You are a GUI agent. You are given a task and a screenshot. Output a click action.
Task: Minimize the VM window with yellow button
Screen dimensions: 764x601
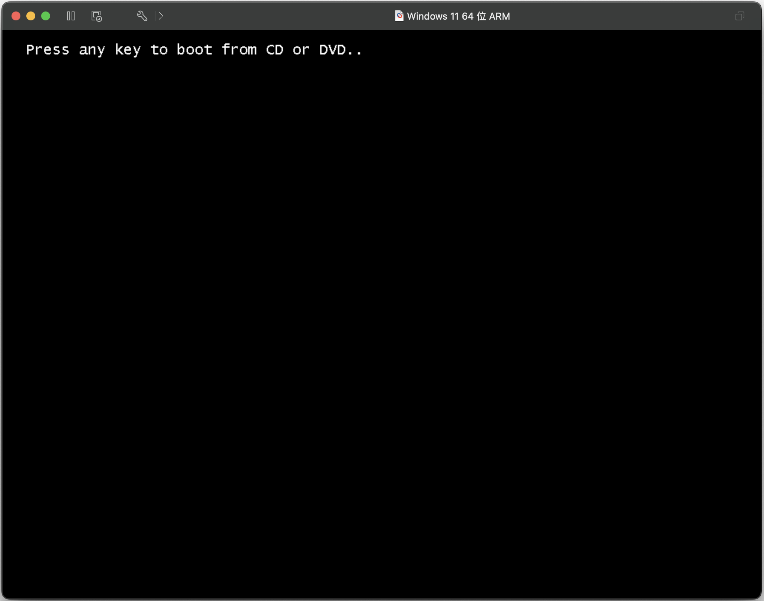click(x=31, y=16)
